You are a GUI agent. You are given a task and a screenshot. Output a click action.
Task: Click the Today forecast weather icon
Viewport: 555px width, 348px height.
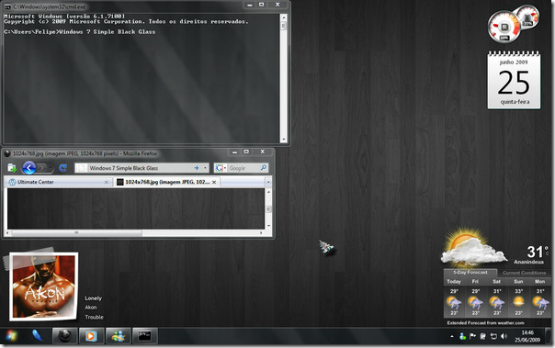[454, 302]
